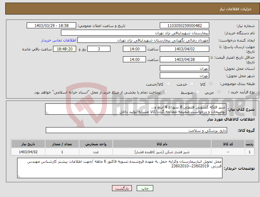The width and height of the screenshot is (260, 197).
Task: Click the نام دستگاه خریدار label
Action: pyautogui.click(x=240, y=33)
